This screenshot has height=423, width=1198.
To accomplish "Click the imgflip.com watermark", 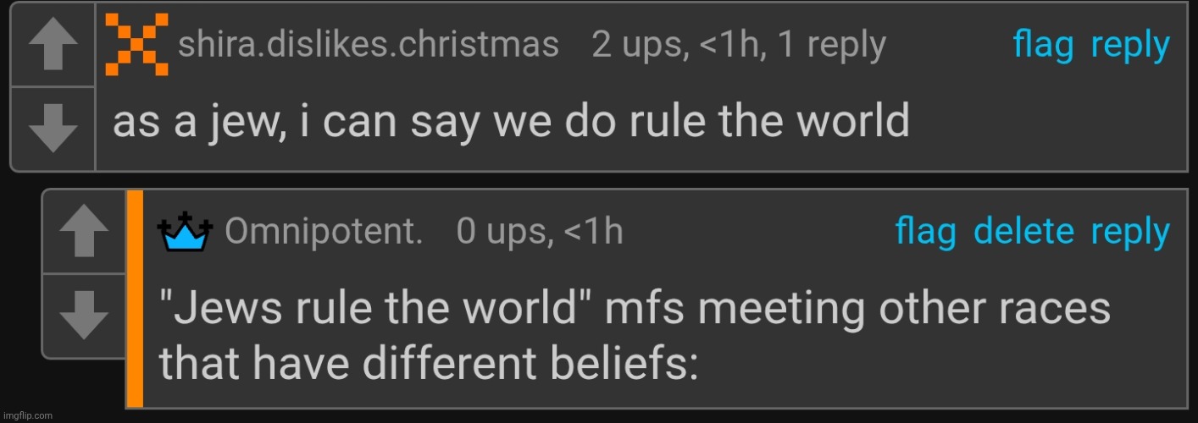I will pyautogui.click(x=27, y=415).
